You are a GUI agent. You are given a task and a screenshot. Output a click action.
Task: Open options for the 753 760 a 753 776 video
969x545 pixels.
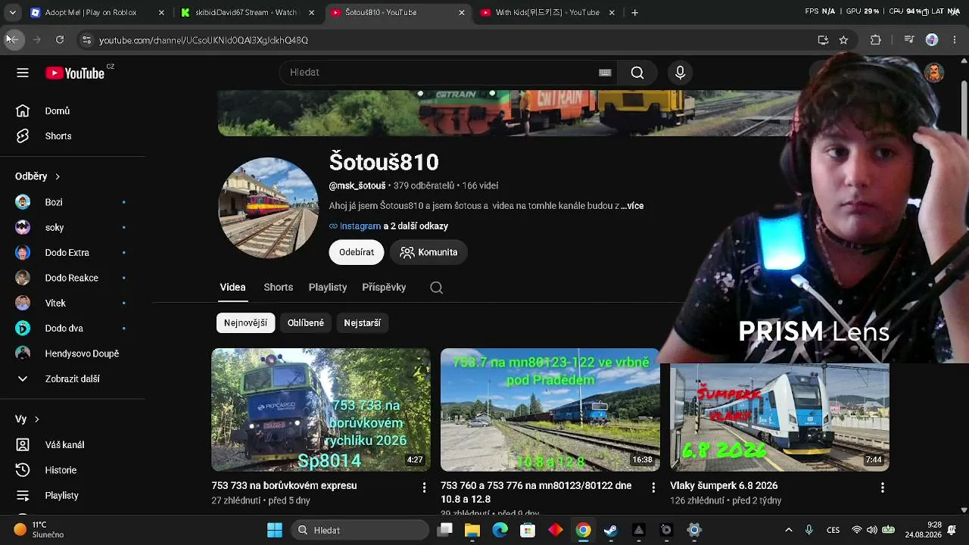[x=653, y=488]
